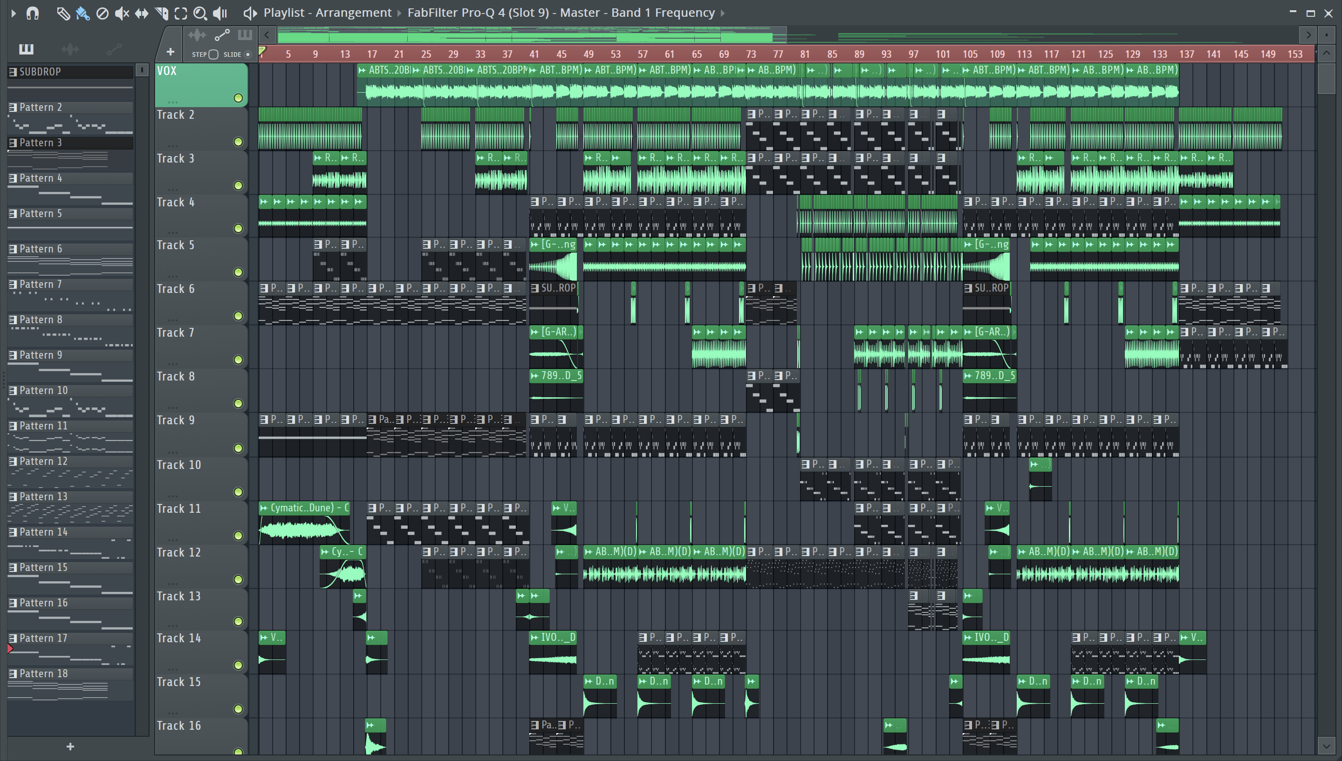The height and width of the screenshot is (761, 1342).
Task: Select the Delete tool
Action: tap(103, 13)
